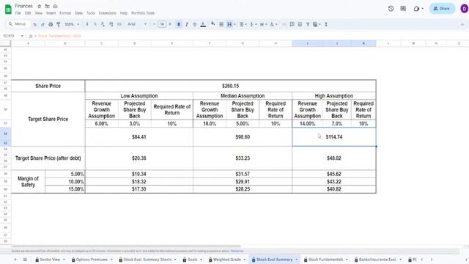
Task: Click the Insert chart icon
Action: 300,24
